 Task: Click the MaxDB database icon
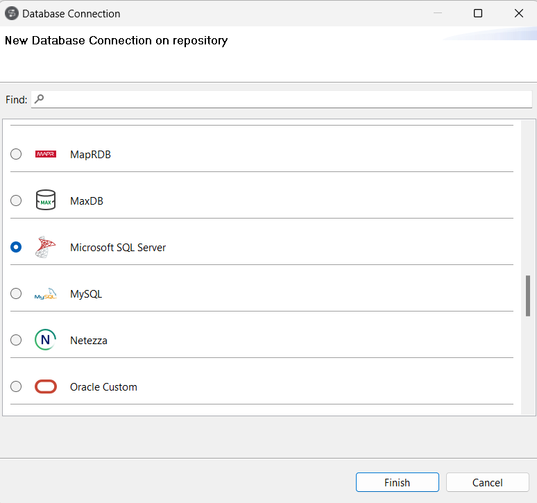click(x=45, y=201)
